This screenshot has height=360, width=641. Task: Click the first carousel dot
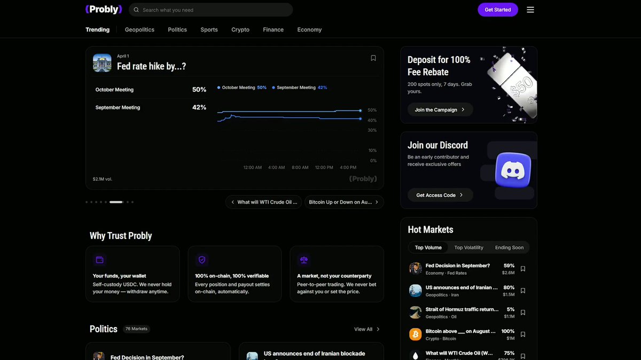pyautogui.click(x=87, y=202)
